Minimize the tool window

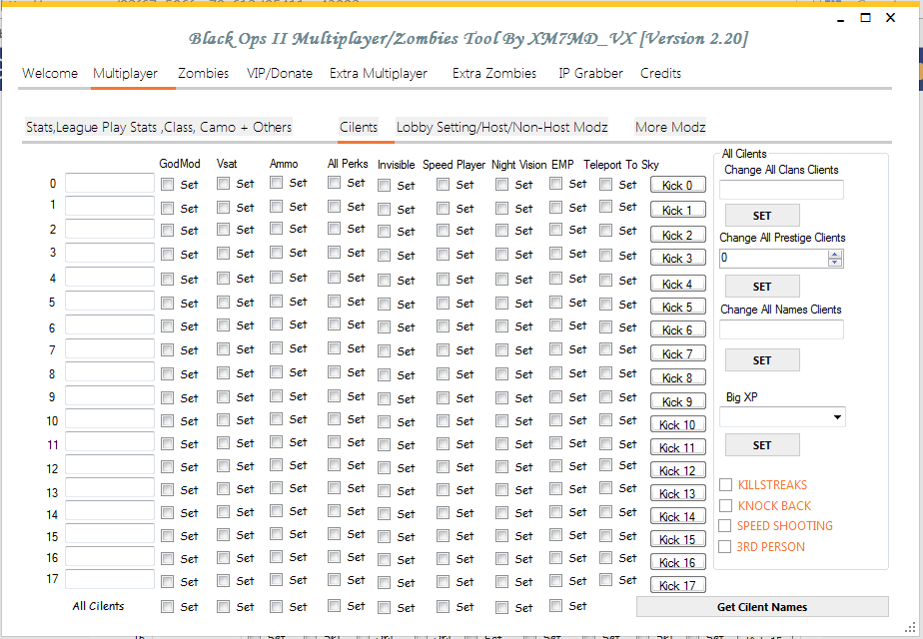point(841,19)
